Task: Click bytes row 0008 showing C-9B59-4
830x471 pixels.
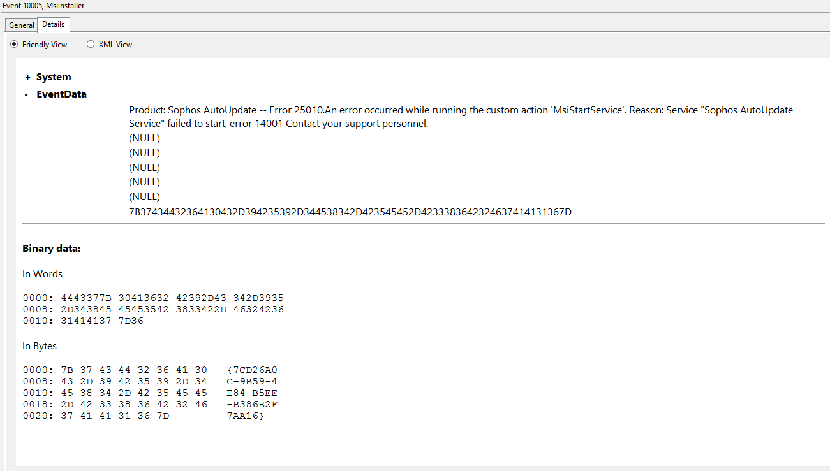Action: coord(150,381)
